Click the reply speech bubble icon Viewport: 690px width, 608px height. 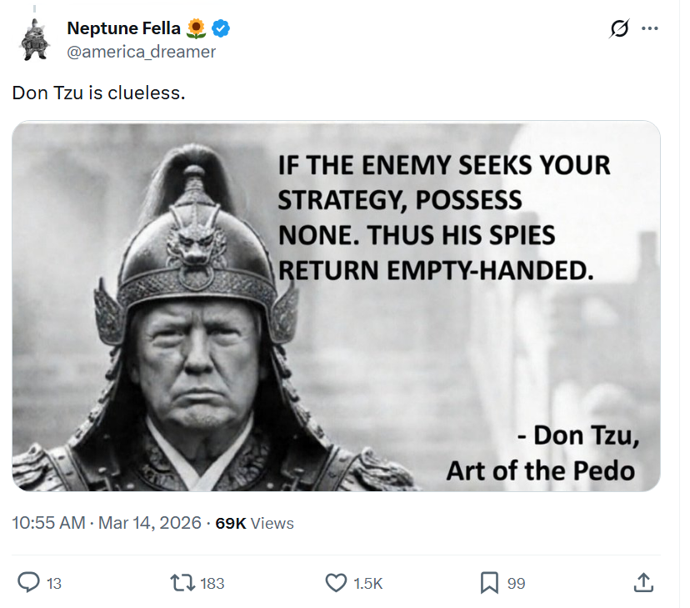pyautogui.click(x=28, y=582)
